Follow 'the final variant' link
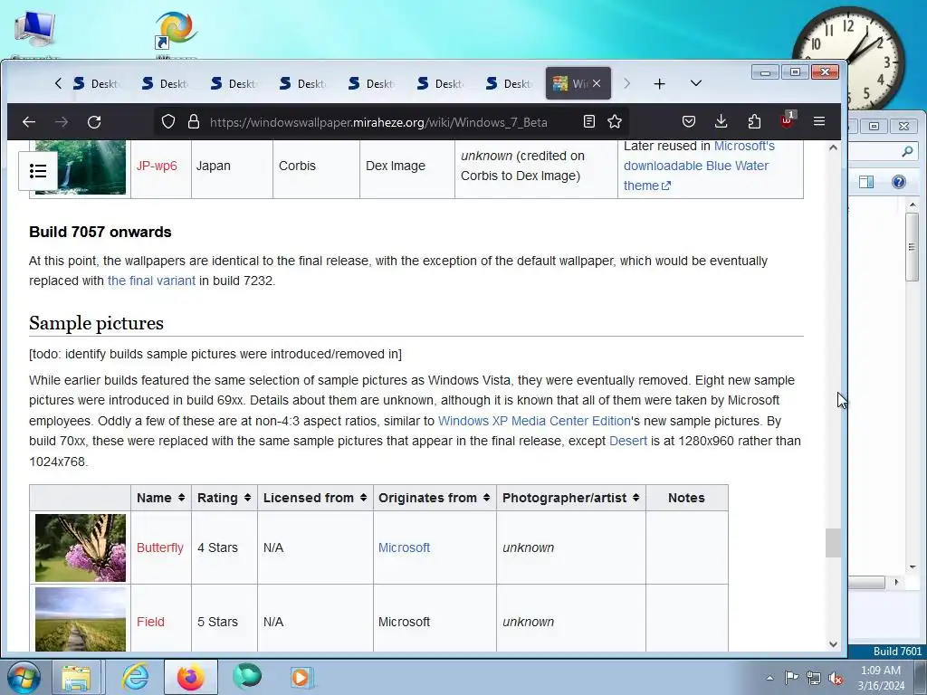927x695 pixels. [151, 281]
